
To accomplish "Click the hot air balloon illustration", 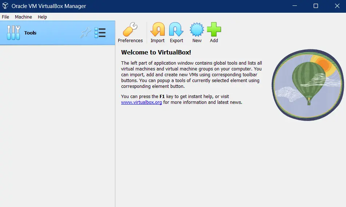I will pos(307,85).
